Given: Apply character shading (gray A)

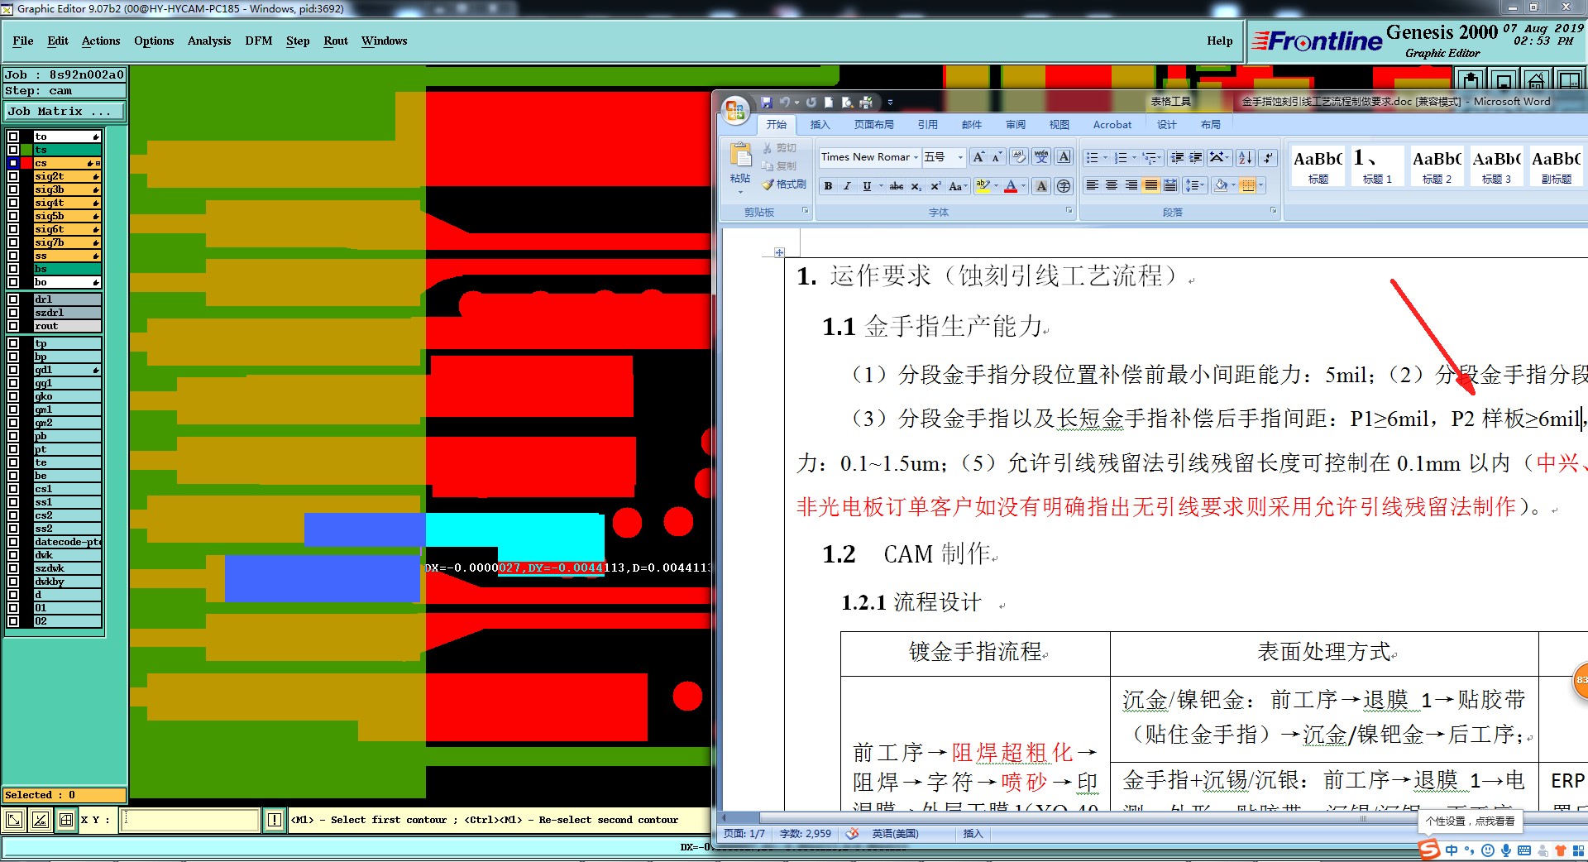Looking at the screenshot, I should click(1041, 186).
